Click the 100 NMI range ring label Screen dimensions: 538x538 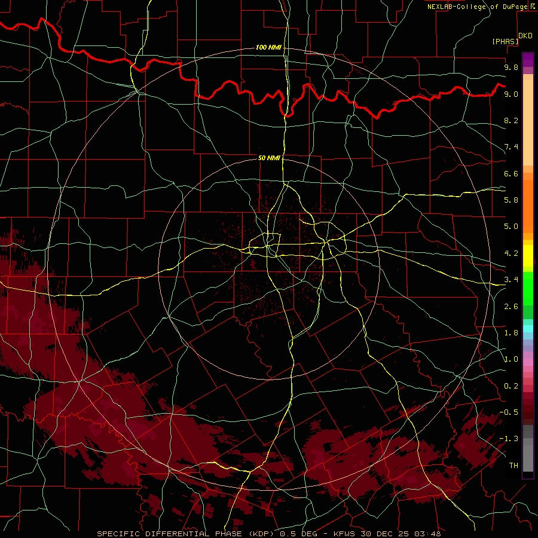coord(268,47)
